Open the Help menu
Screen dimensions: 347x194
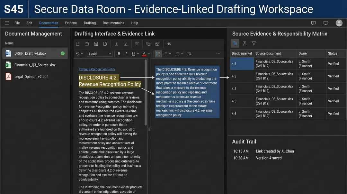135,23
